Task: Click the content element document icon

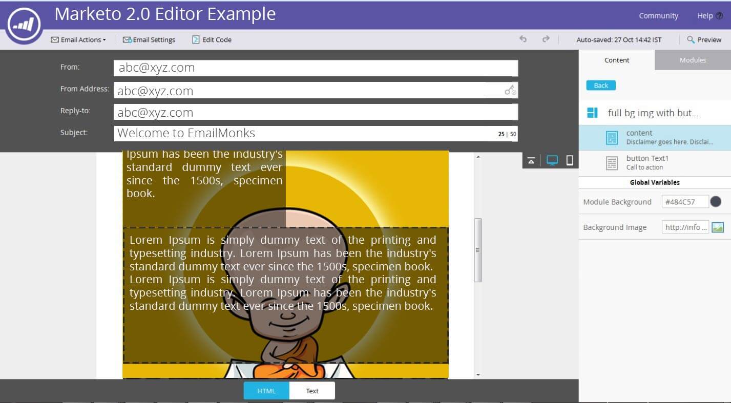Action: (612, 137)
